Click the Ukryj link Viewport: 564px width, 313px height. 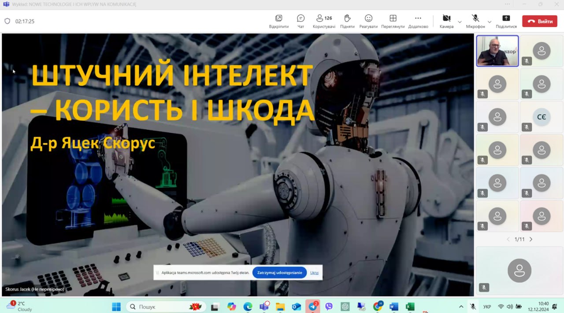(x=314, y=273)
